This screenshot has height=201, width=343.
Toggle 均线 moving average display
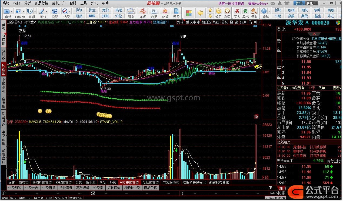point(216,22)
